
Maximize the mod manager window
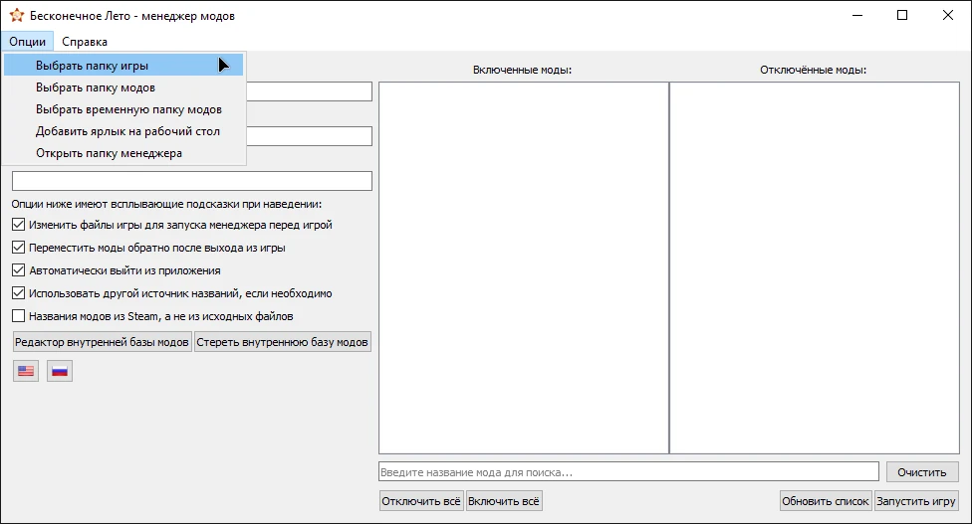(x=902, y=16)
